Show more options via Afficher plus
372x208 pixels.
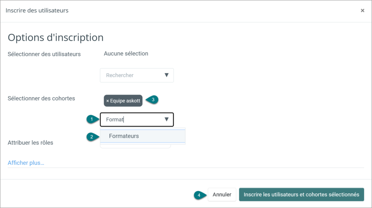coord(26,163)
